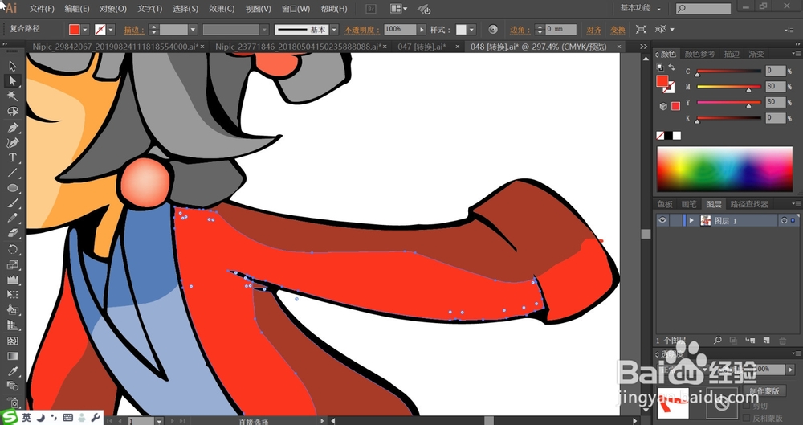Select the Pencil tool
Screen dimensions: 803x425
(x=13, y=219)
